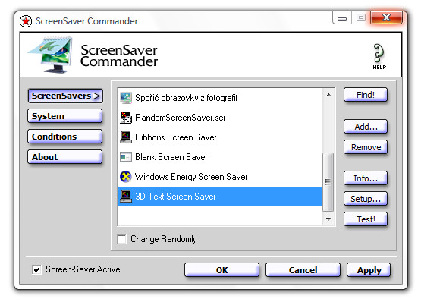Screen dimensions: 421x302
Task: Confirm with the OK button
Action: (x=221, y=270)
